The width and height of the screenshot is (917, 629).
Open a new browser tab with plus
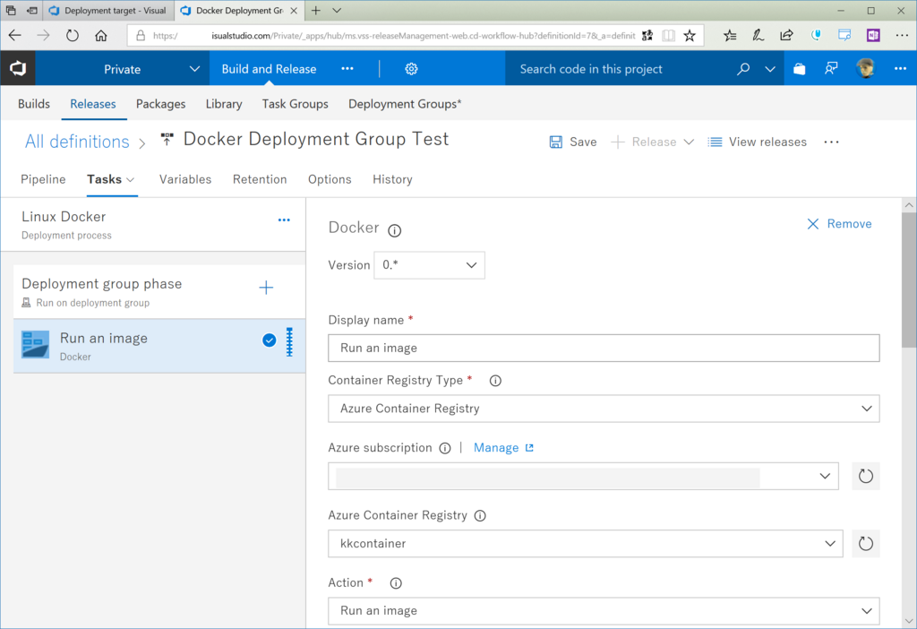[x=316, y=11]
